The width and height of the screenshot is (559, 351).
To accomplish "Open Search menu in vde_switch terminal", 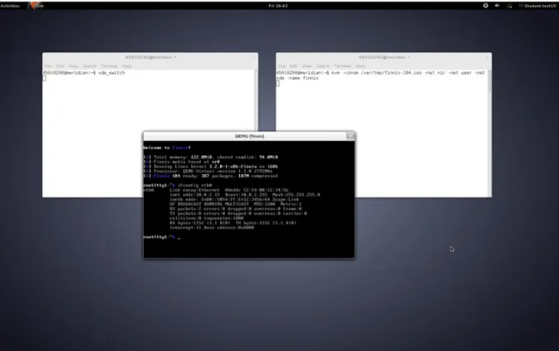I will pyautogui.click(x=90, y=66).
